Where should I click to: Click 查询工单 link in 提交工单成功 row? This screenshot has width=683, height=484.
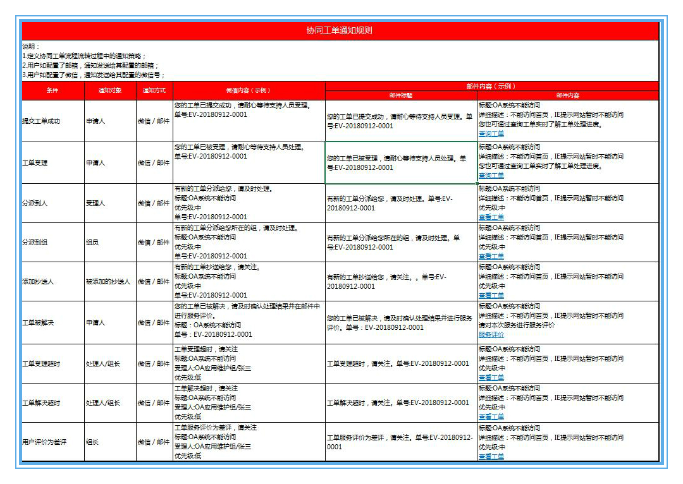[491, 134]
